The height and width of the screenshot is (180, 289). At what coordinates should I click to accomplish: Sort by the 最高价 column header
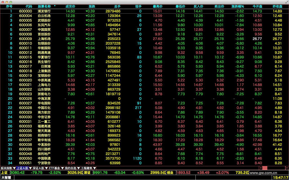coord(158,6)
